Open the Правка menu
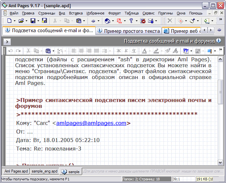Screen dimensions: 226x183 (x=28, y=13)
